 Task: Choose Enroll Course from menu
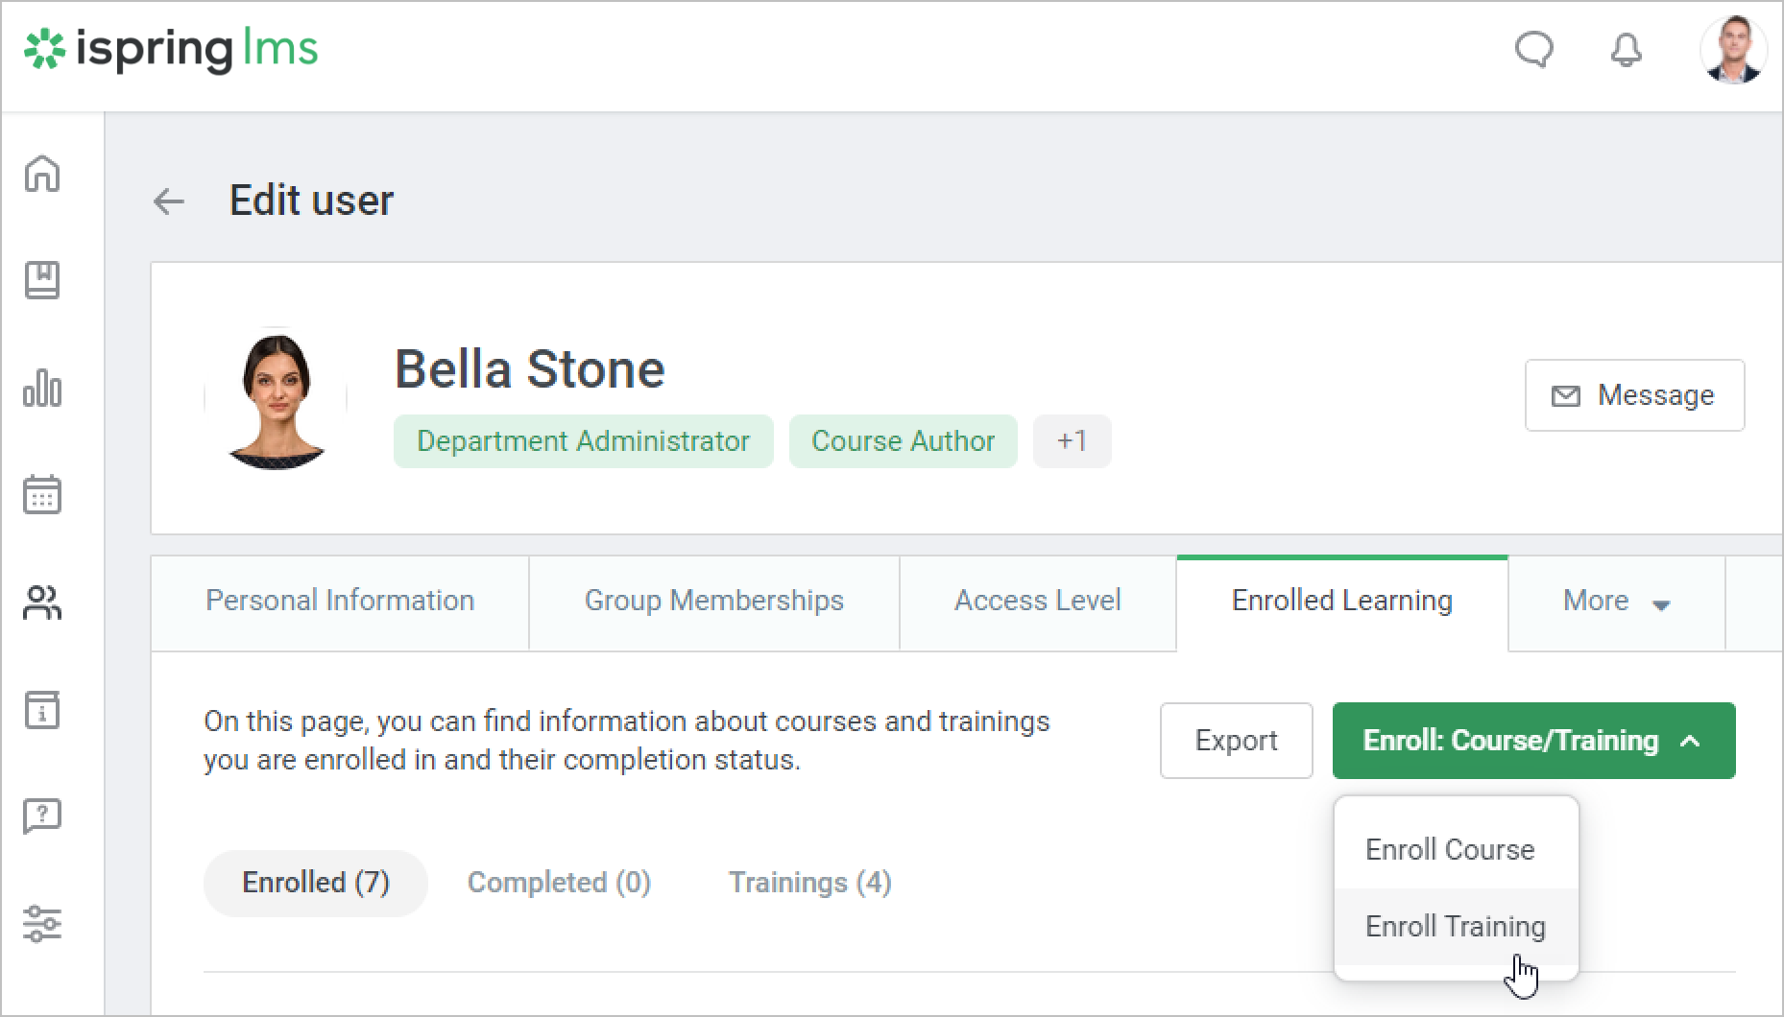click(x=1450, y=850)
